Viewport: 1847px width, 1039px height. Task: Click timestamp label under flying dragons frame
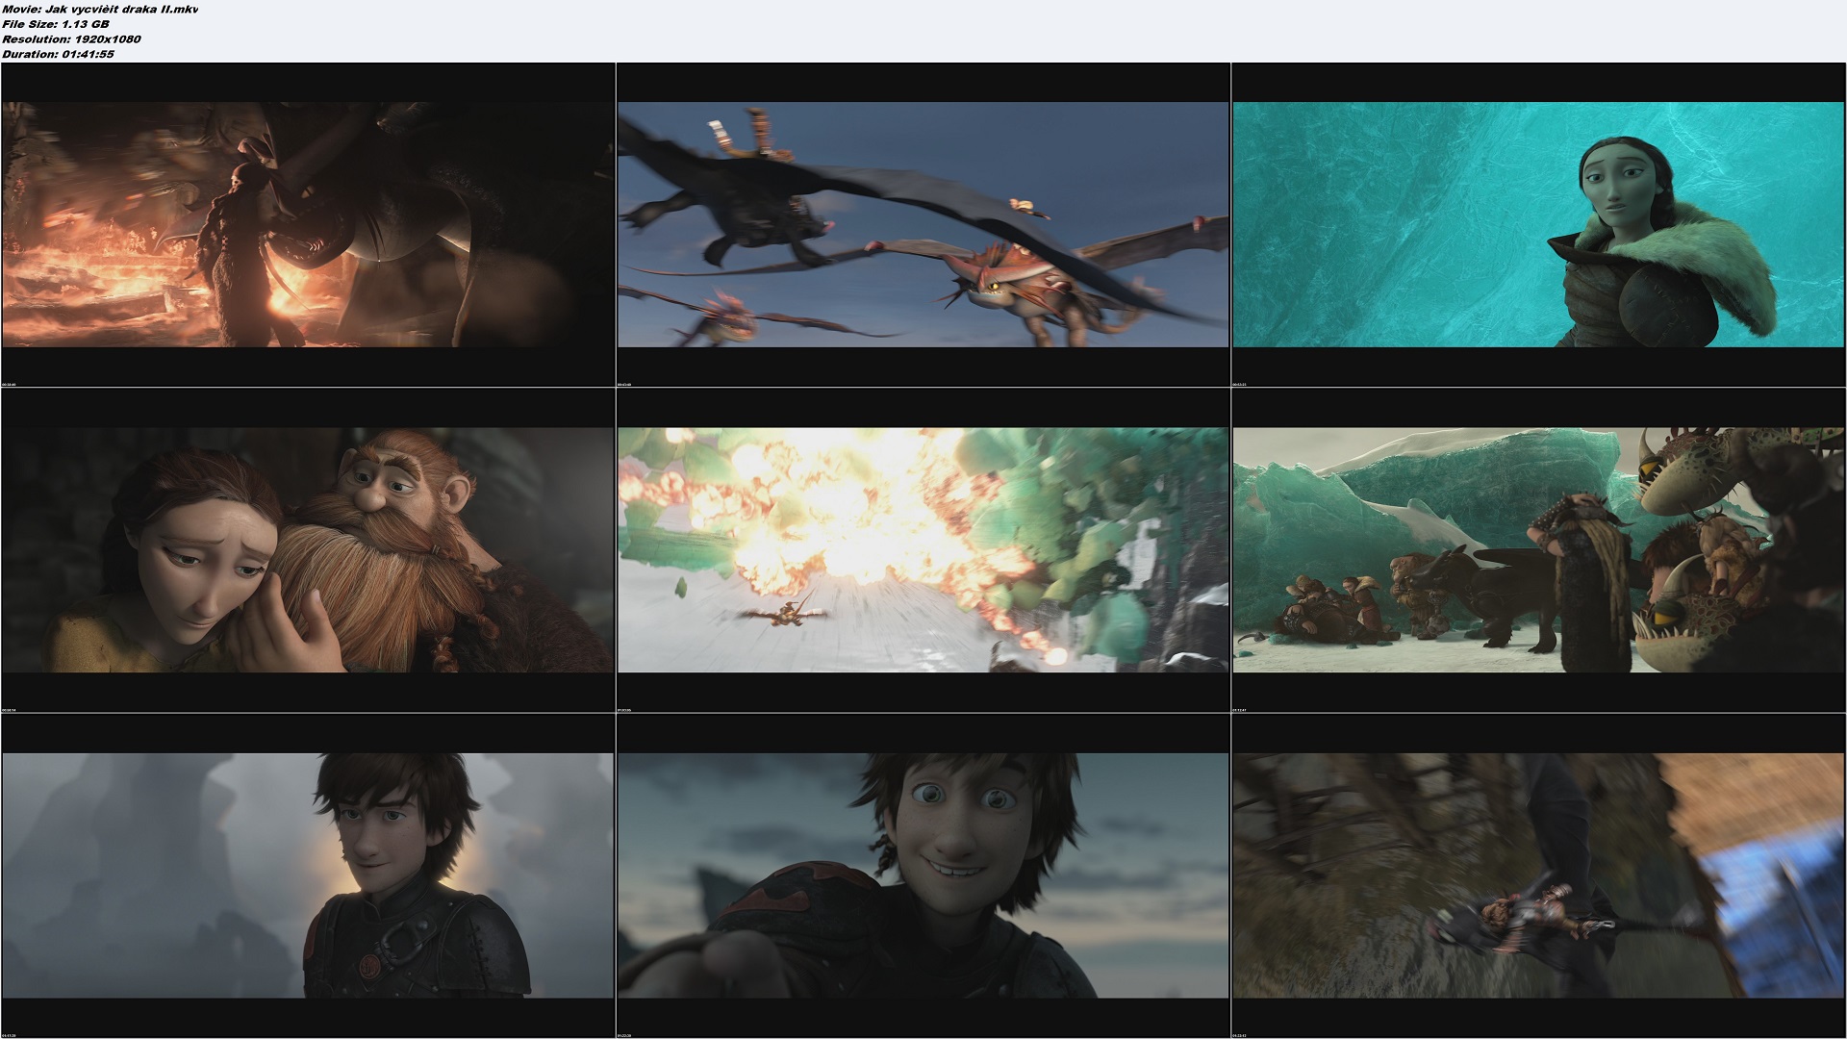[x=624, y=385]
